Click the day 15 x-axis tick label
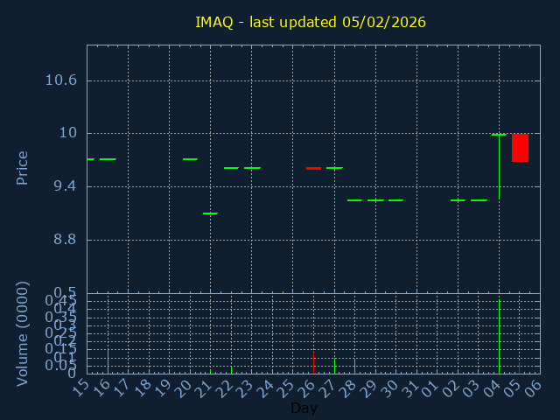This screenshot has height=420, width=560. 81,386
